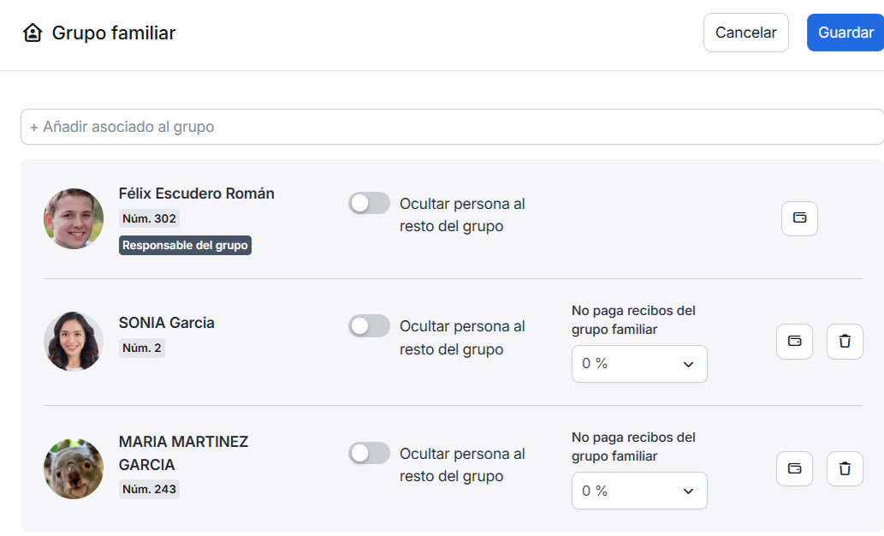Toggle hide person switch for MARIA MARTINEZ
Screen dimensions: 884x536
click(x=369, y=453)
